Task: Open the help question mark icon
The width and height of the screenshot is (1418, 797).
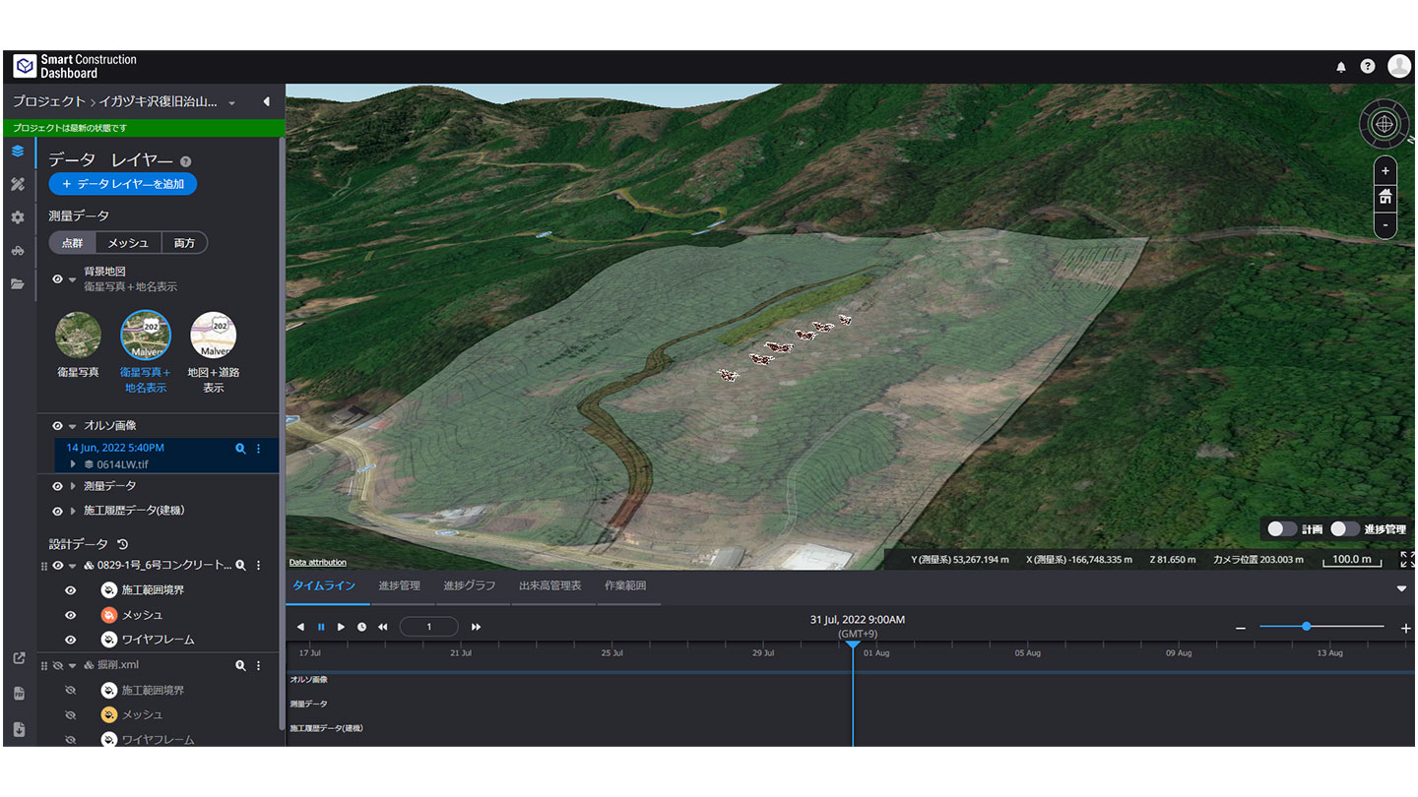Action: coord(1368,67)
